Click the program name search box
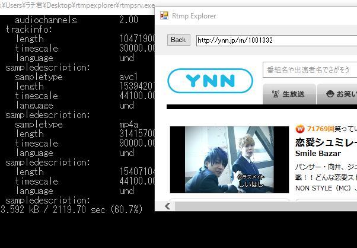 [310, 70]
